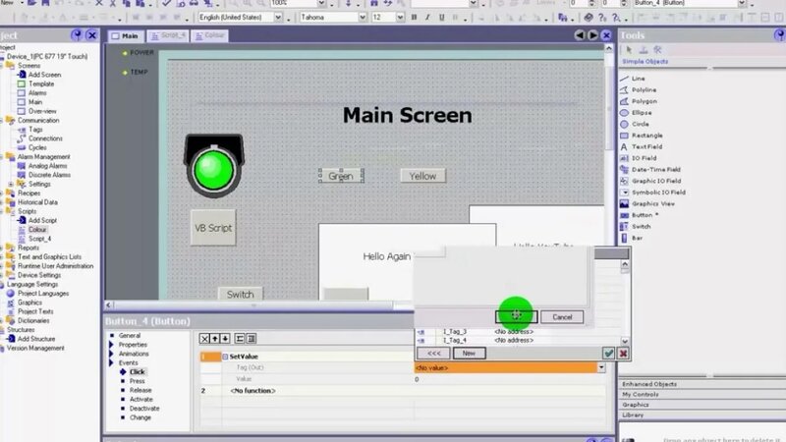
Task: Open the Tag (Out) value dropdown arrow
Action: (601, 367)
